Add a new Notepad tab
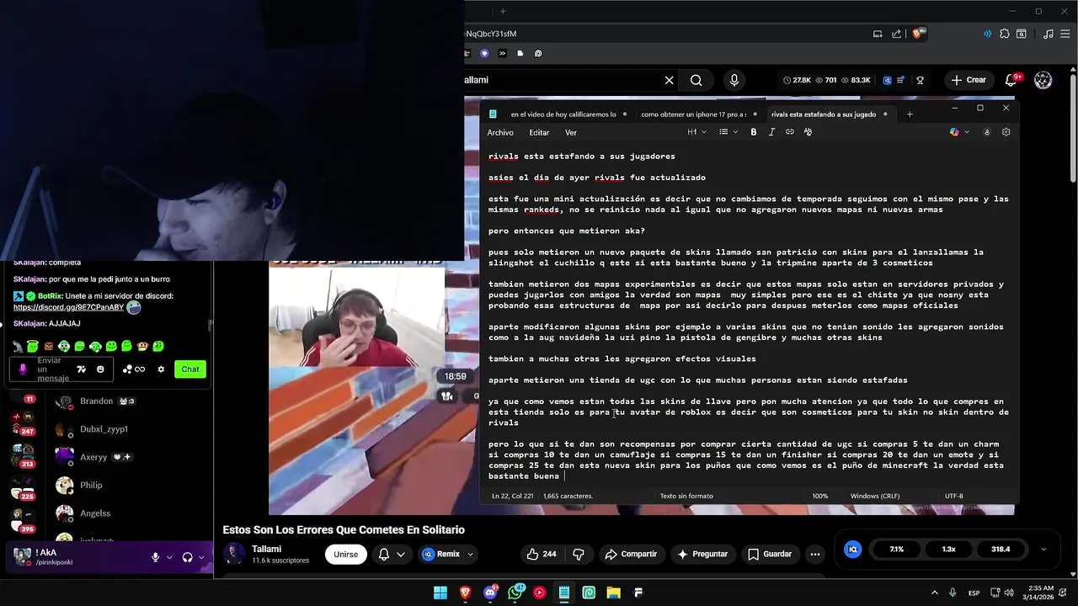 pyautogui.click(x=910, y=114)
